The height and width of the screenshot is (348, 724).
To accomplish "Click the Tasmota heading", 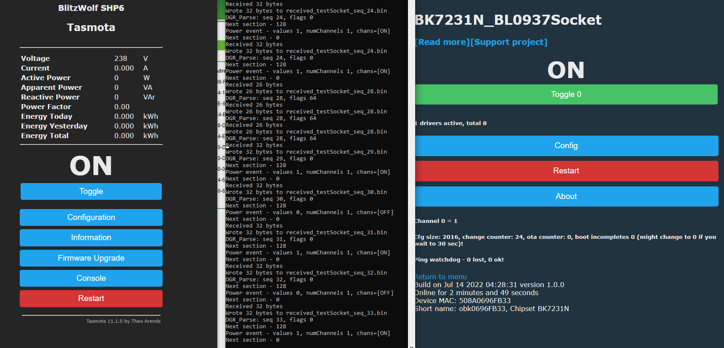I will [x=91, y=27].
